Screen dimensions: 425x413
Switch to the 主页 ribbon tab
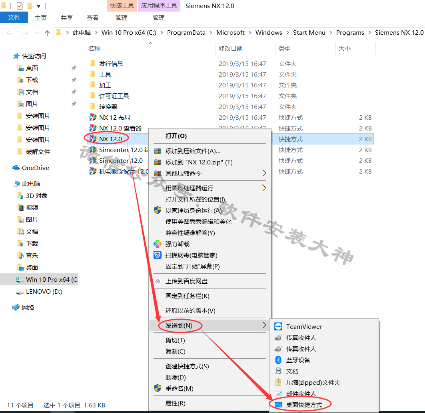[41, 18]
